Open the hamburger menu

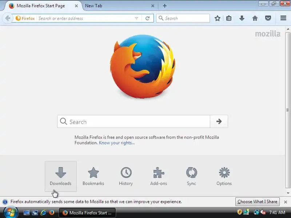[283, 18]
